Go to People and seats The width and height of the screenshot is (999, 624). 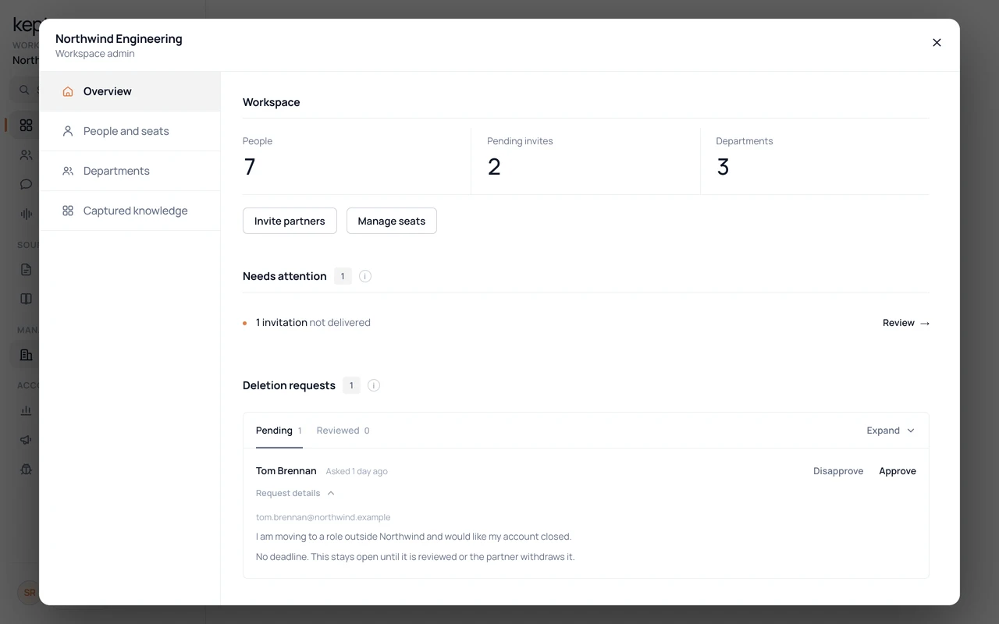(x=130, y=131)
